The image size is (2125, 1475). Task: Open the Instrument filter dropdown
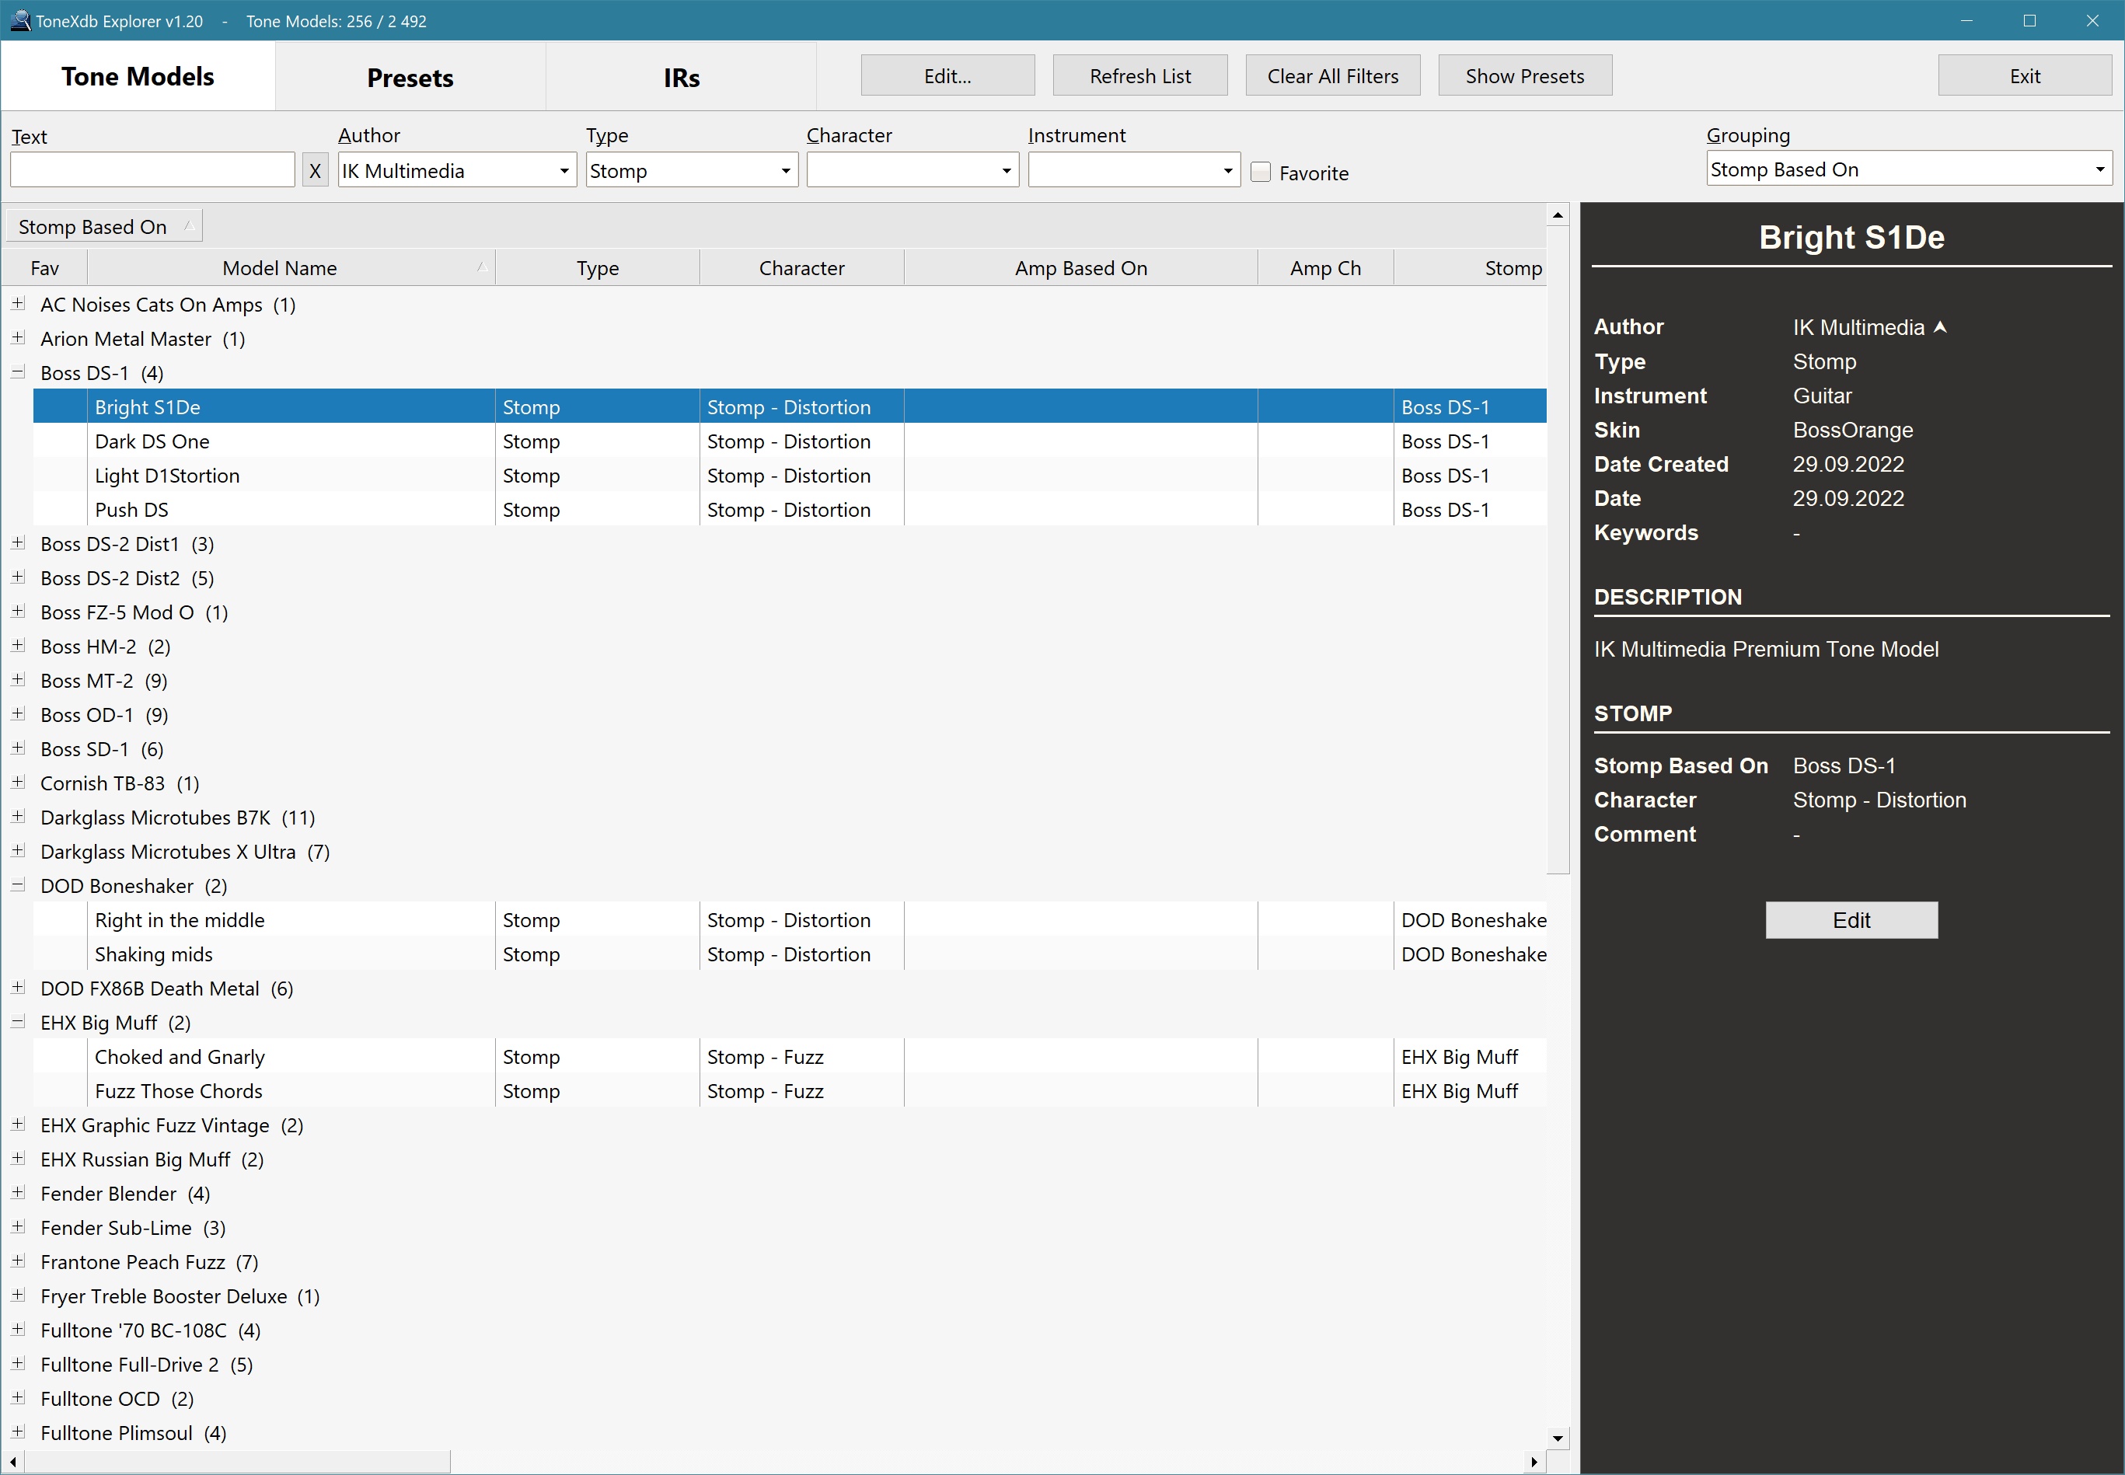[1133, 170]
